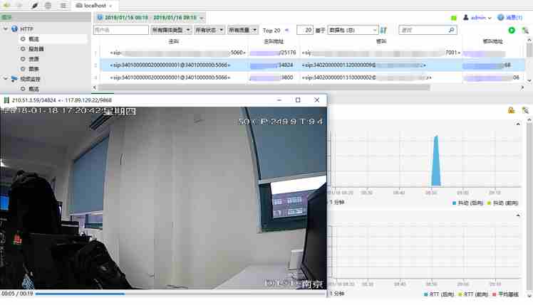Toggle yellow-green RTT legend series
Viewport: 533px width, 305px height.
click(x=474, y=294)
